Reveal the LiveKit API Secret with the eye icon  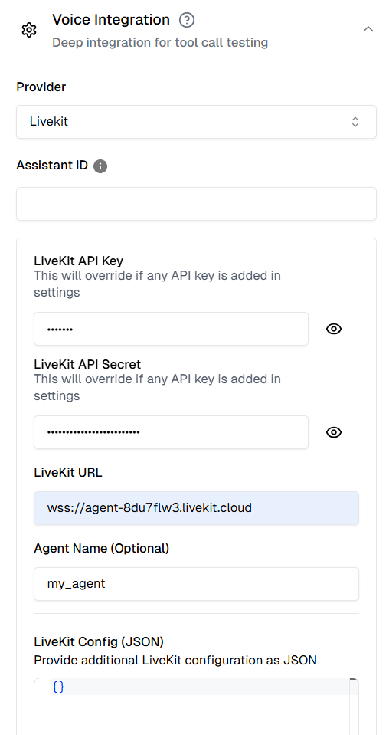(334, 432)
